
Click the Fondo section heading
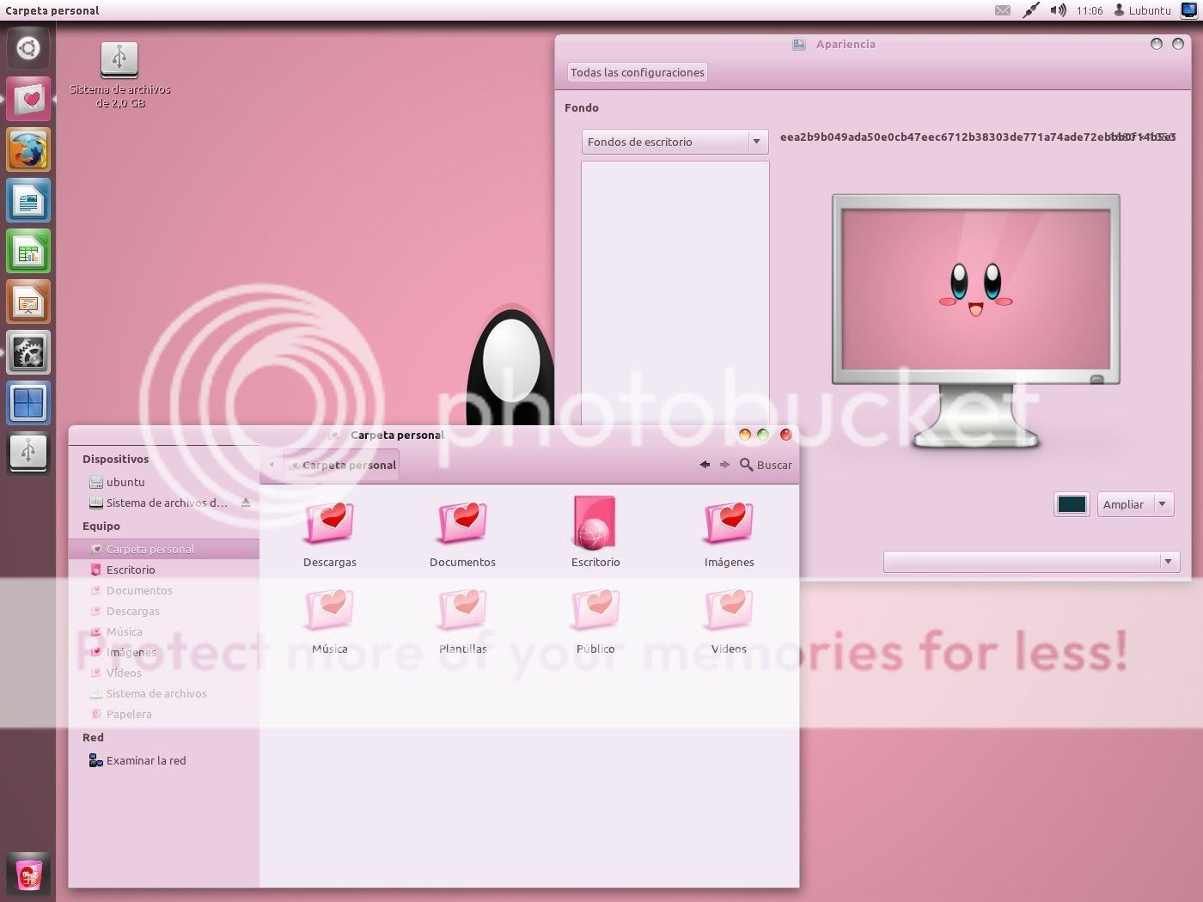click(582, 107)
